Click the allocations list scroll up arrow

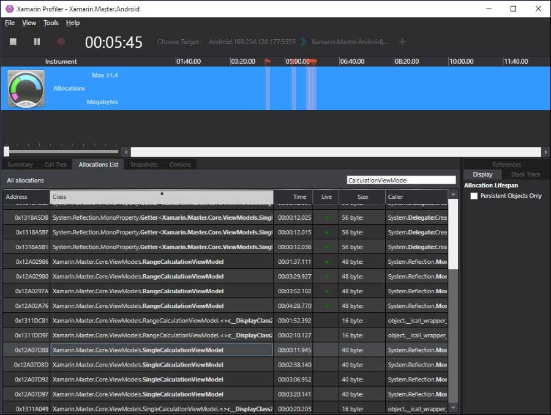453,194
